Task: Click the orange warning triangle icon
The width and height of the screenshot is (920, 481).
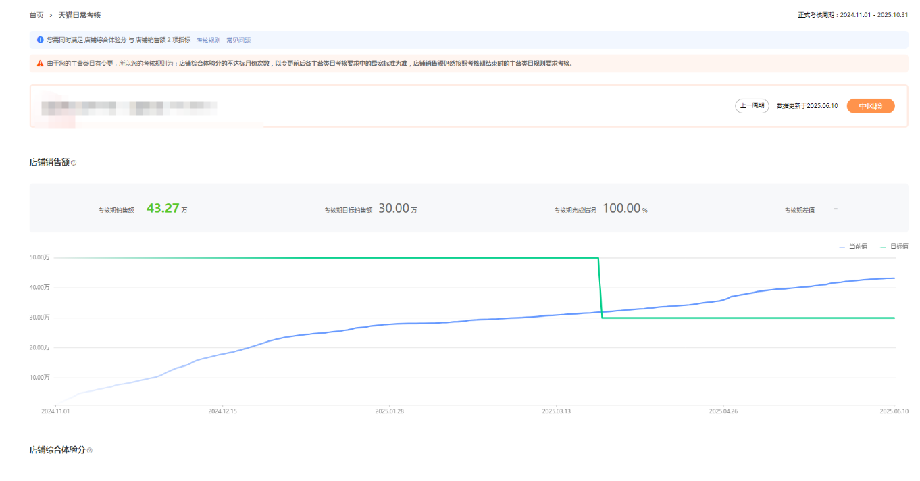Action: coord(40,64)
